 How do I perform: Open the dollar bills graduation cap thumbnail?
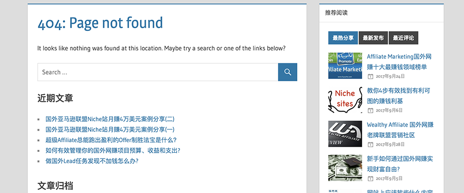click(x=345, y=168)
